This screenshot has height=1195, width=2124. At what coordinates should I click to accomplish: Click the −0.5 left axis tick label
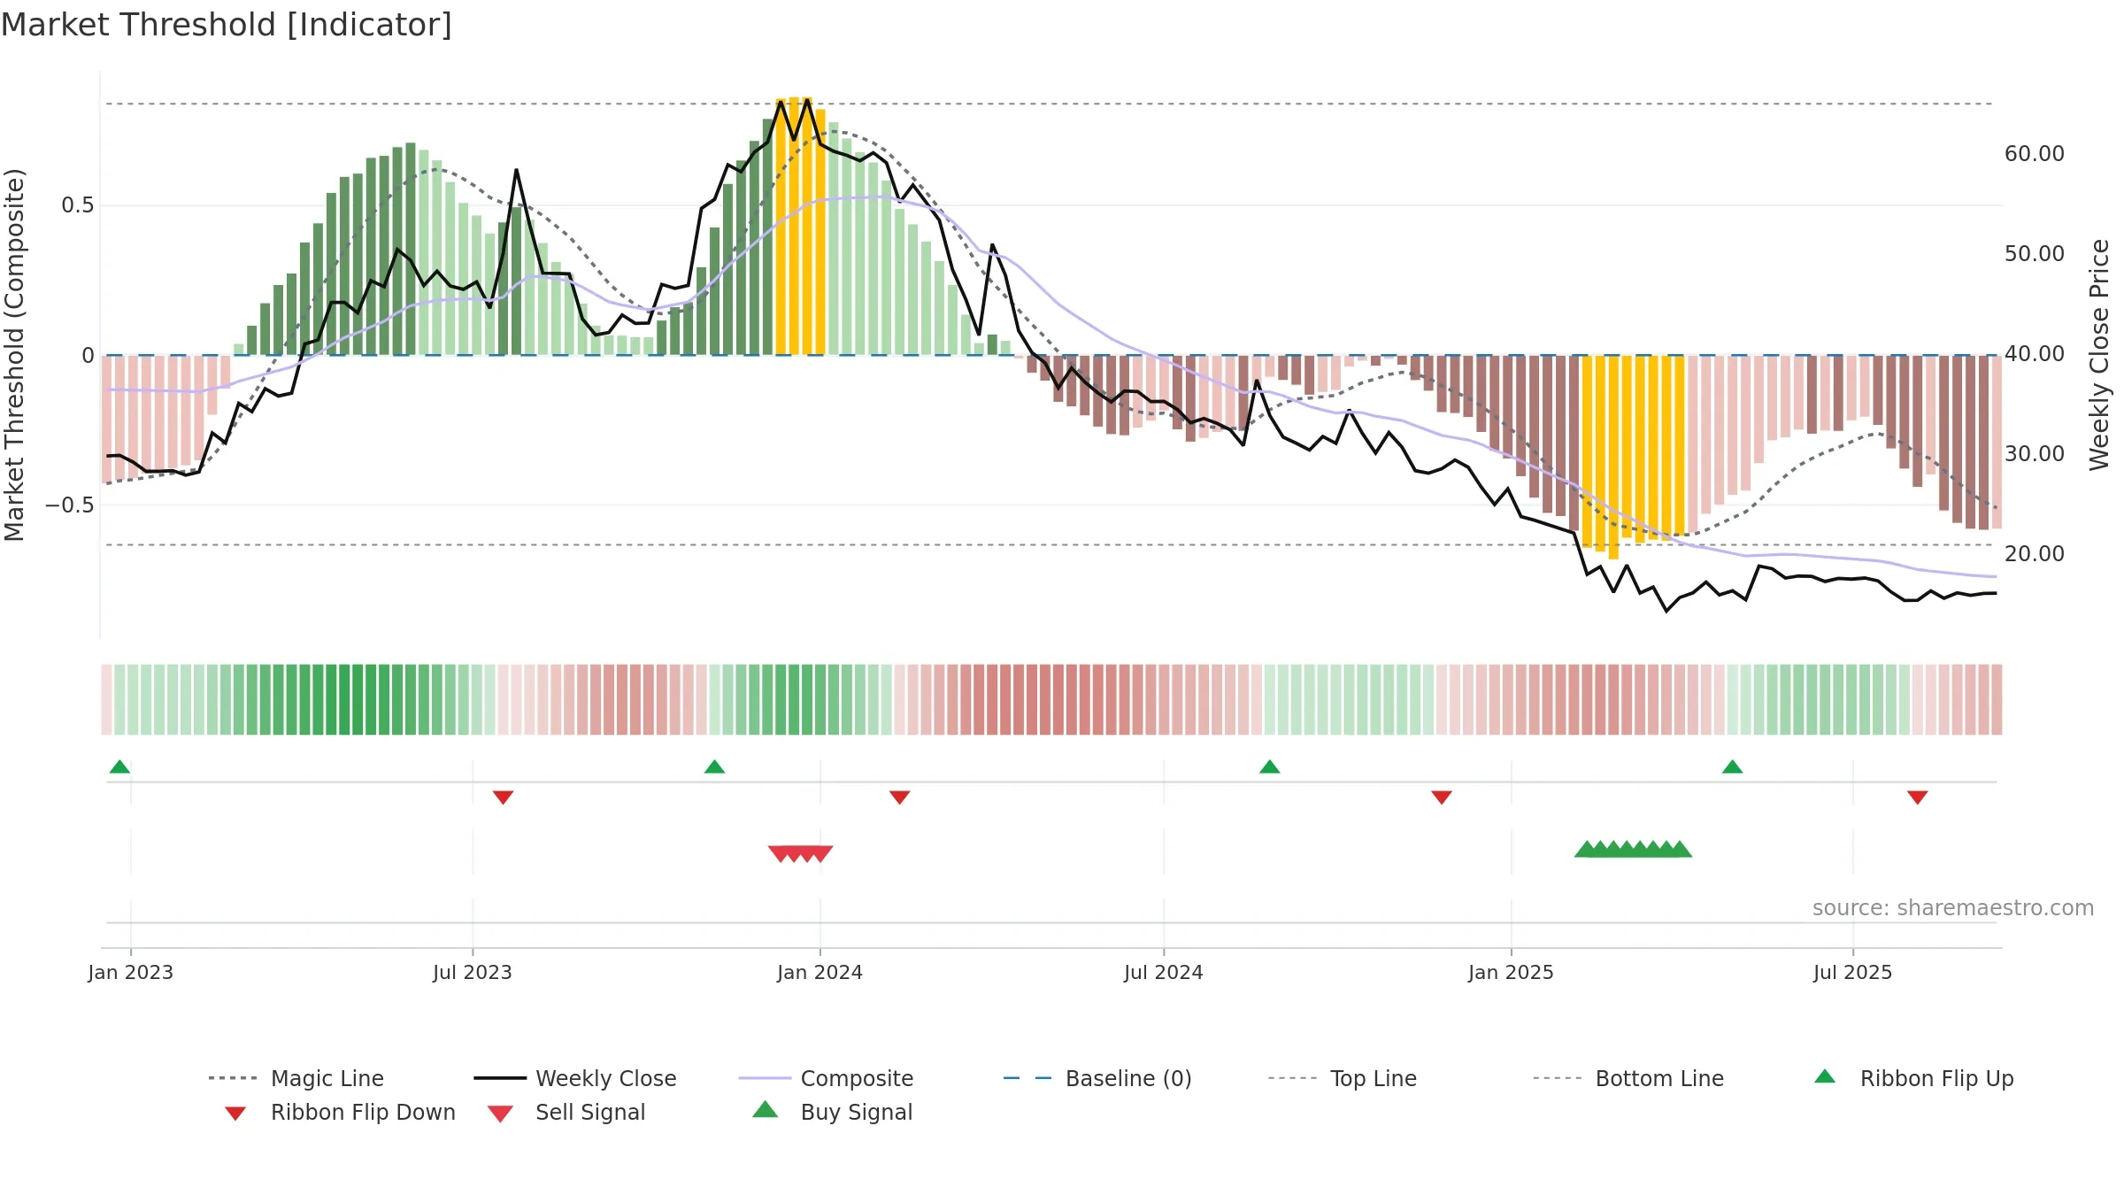coord(69,505)
